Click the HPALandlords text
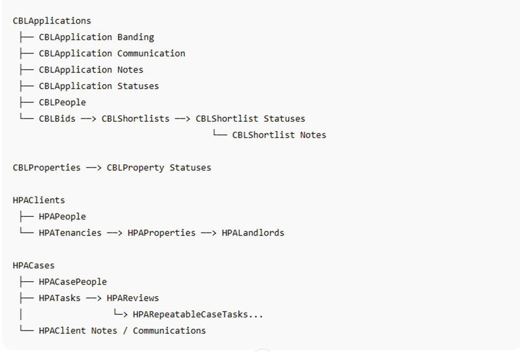520x352 pixels. pos(253,233)
